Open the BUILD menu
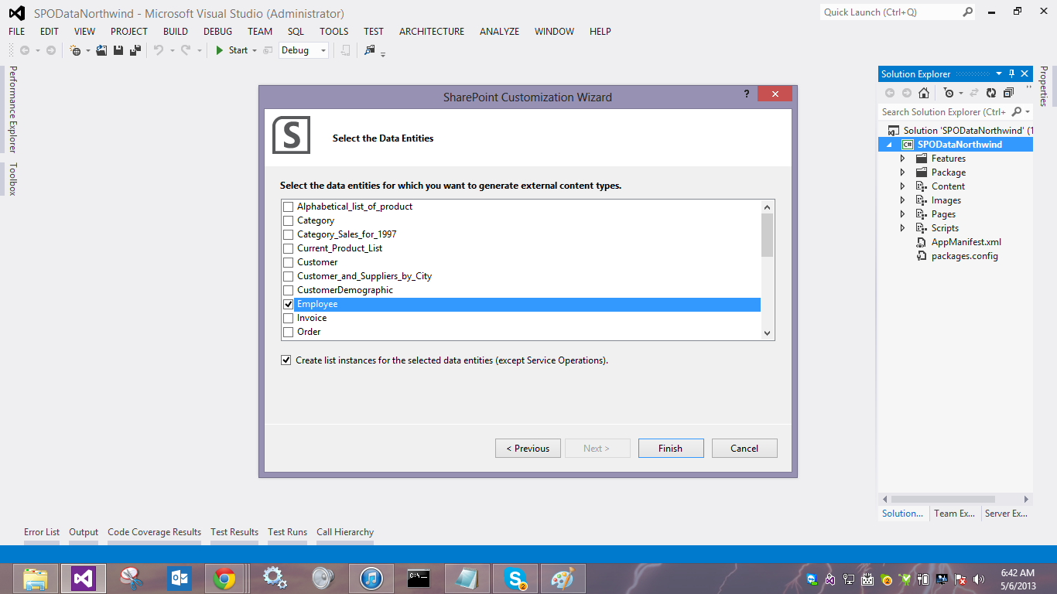1057x594 pixels. click(176, 32)
